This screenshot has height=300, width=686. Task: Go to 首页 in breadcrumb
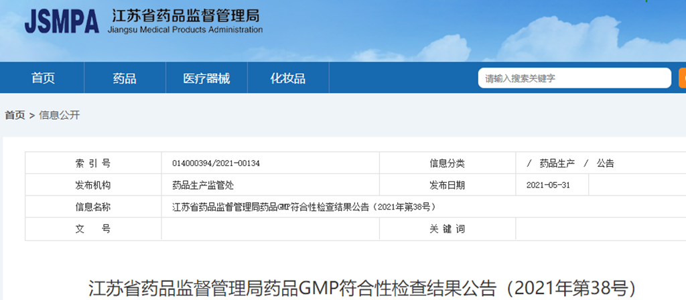click(x=15, y=115)
